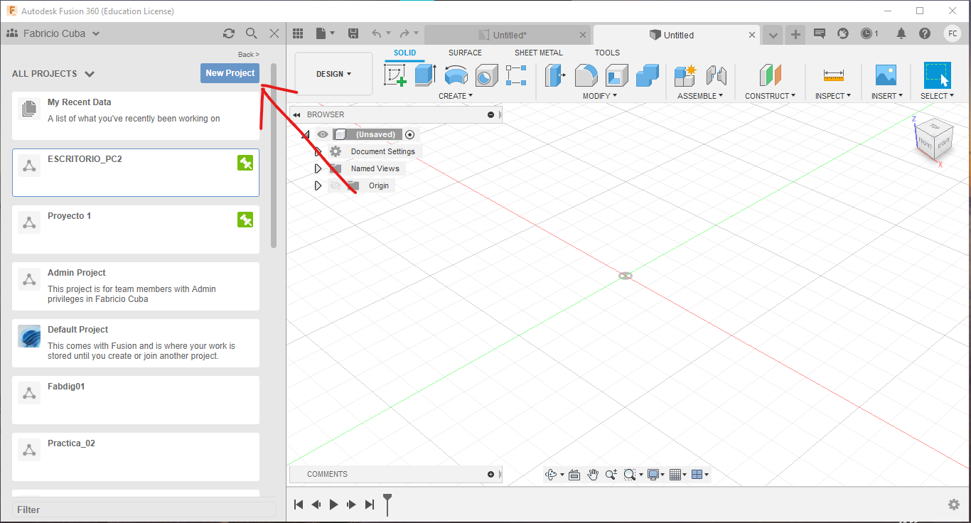
Task: Click the FC user account avatar
Action: (953, 33)
